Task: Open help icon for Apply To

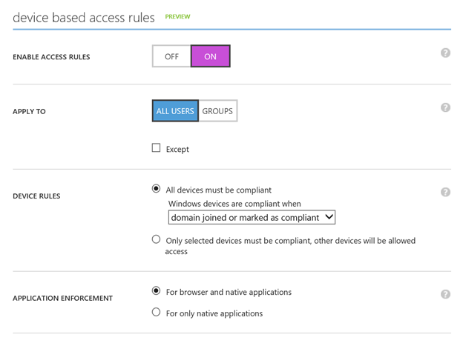Action: 445,107
